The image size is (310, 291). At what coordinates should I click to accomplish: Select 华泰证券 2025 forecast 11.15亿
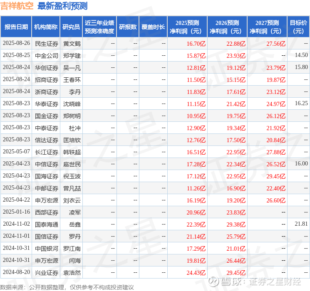tap(196, 104)
